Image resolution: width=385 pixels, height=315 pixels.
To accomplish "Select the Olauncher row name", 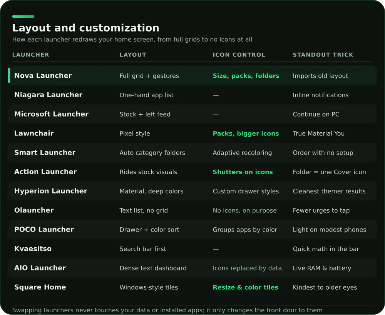I will pos(34,210).
